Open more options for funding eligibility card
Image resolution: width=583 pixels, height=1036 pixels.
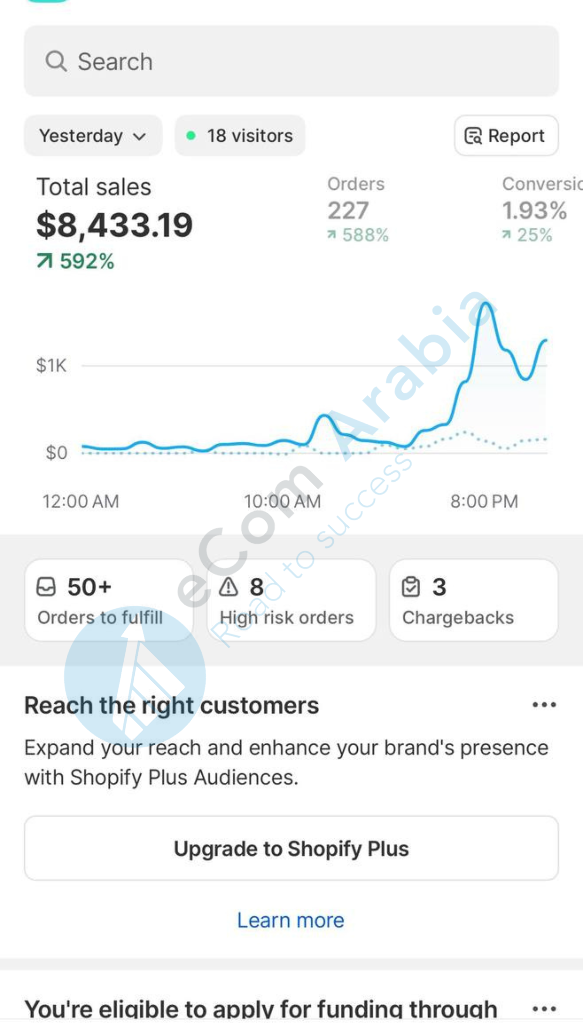click(x=544, y=1009)
